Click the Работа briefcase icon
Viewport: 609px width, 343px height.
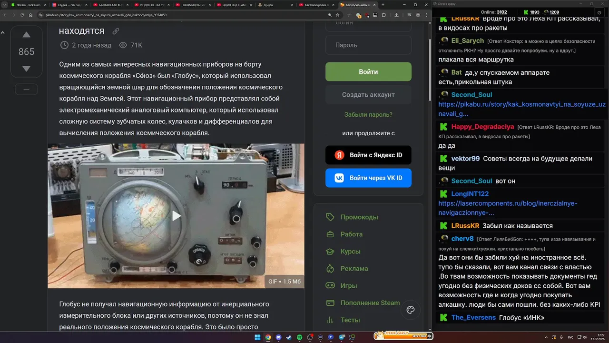[x=330, y=234]
